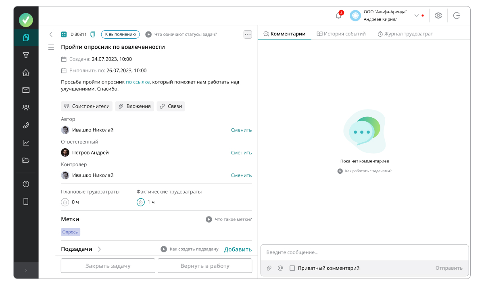Click the settings gear icon
The height and width of the screenshot is (285, 484).
tap(438, 16)
